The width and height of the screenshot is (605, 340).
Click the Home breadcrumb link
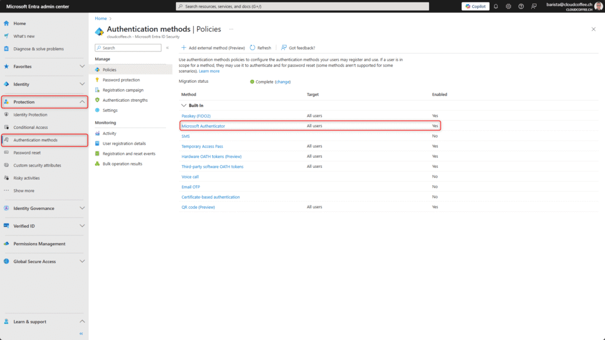coord(100,18)
